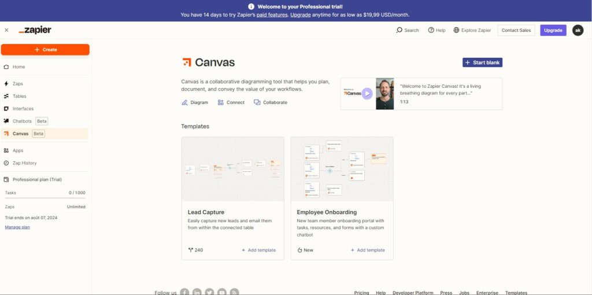Click the Zaps Unlimited value
This screenshot has height=295, width=592.
(x=76, y=207)
